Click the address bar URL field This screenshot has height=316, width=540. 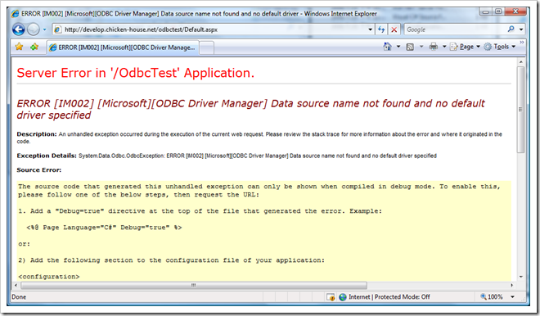(210, 29)
